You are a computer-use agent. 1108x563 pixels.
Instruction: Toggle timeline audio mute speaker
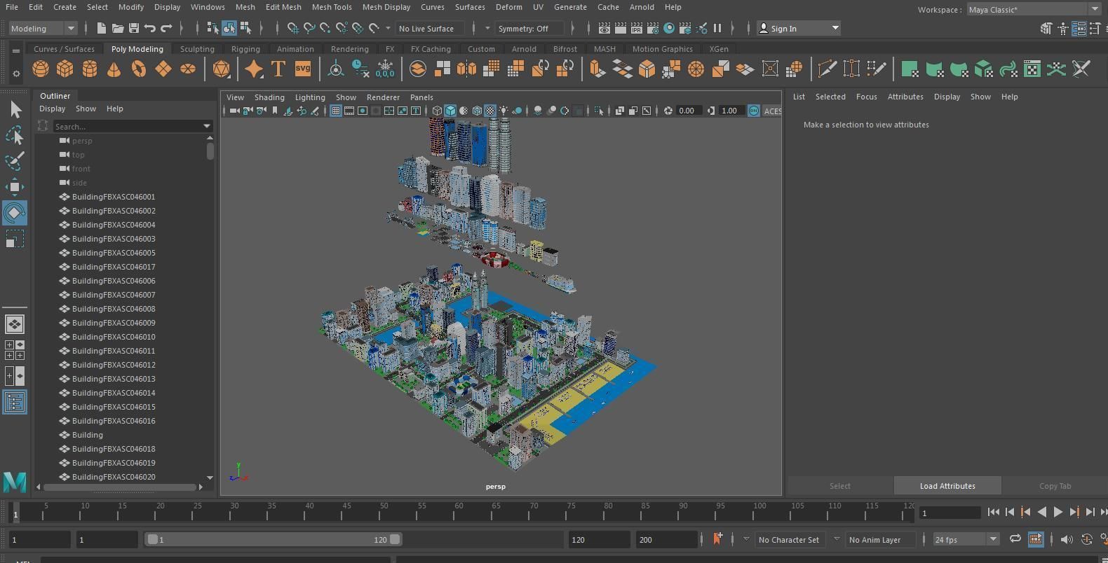click(x=1066, y=540)
